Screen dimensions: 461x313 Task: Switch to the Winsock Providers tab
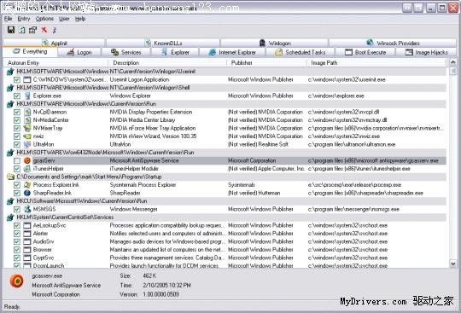(393, 43)
